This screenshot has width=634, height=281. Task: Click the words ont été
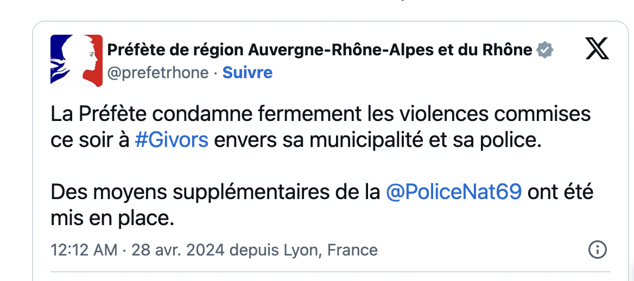pyautogui.click(x=560, y=192)
